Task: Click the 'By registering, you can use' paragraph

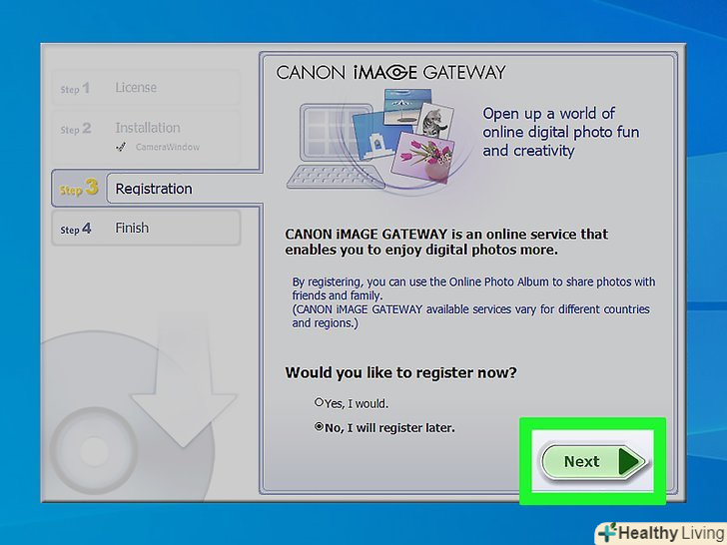Action: [x=473, y=302]
